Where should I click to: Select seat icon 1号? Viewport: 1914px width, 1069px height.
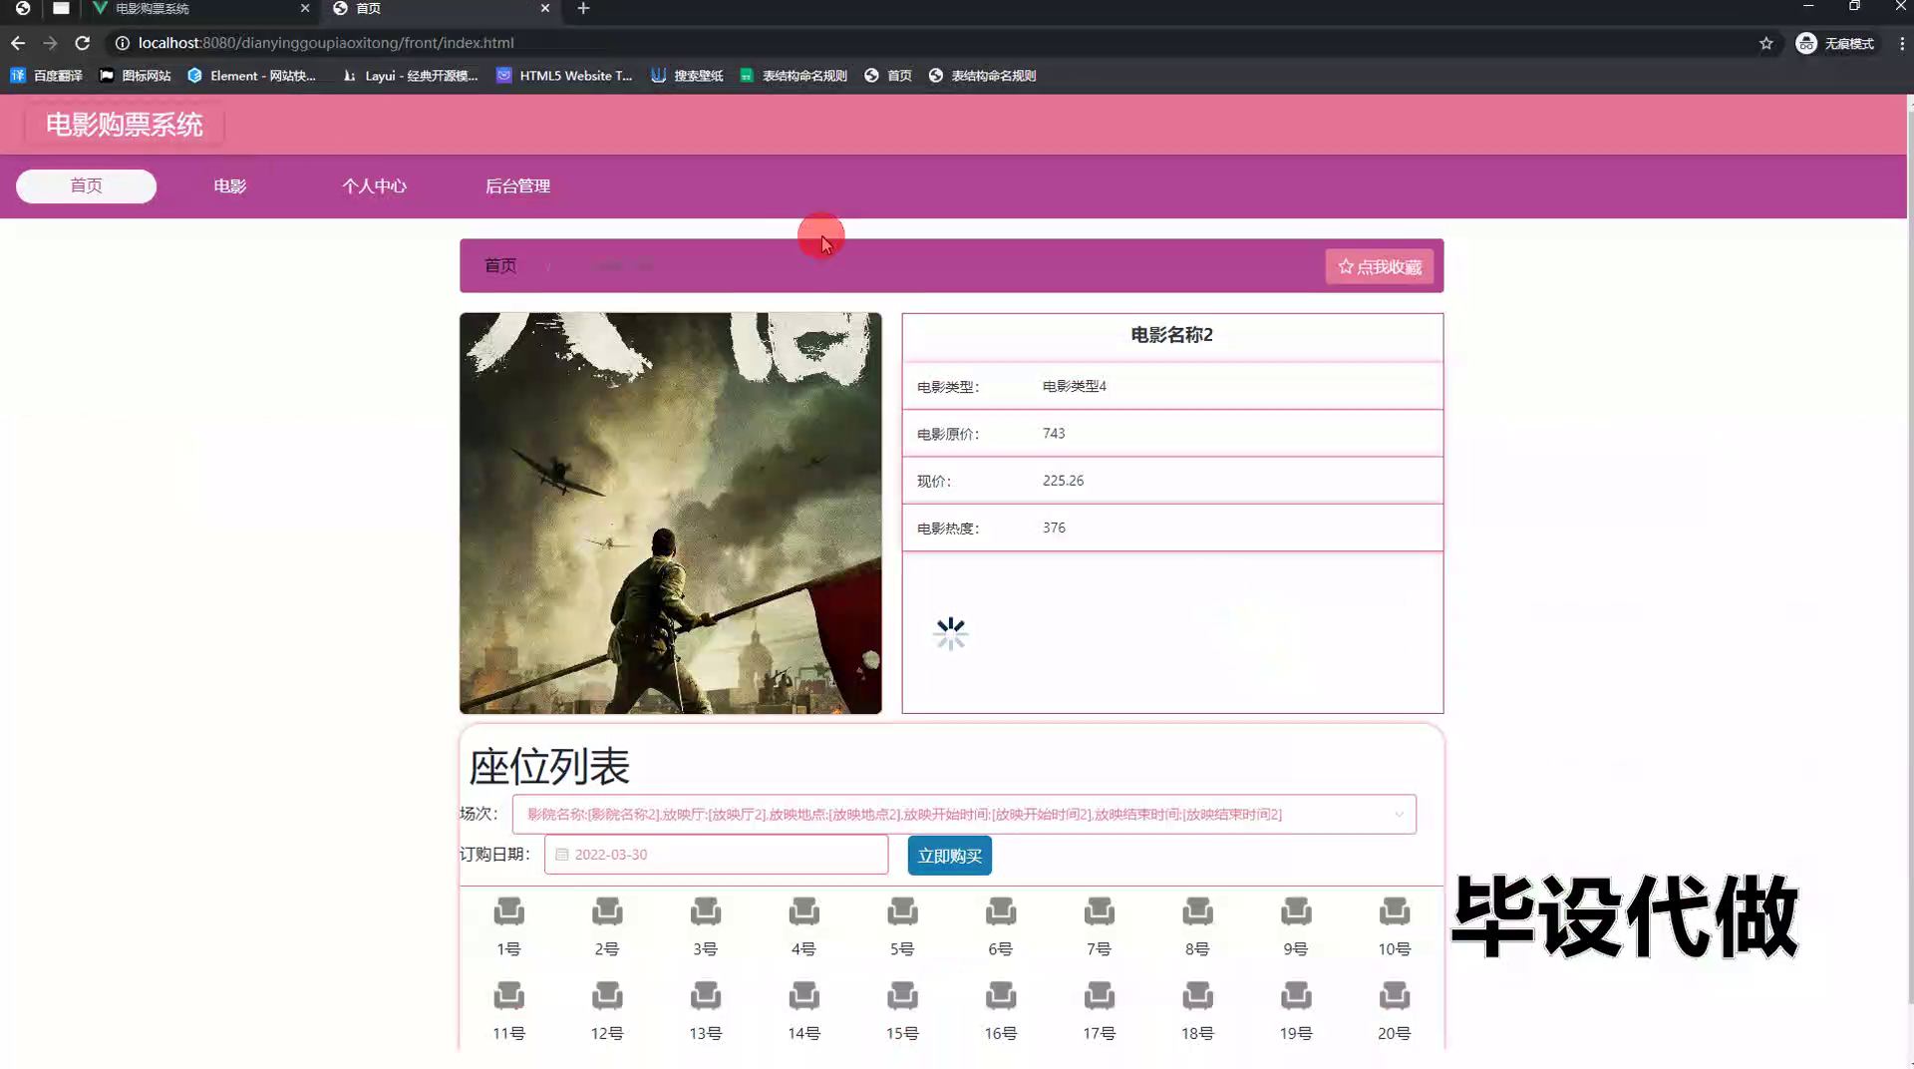pos(508,911)
